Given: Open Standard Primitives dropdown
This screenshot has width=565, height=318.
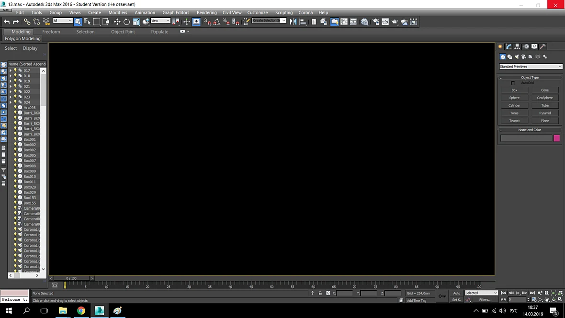Looking at the screenshot, I should click(x=531, y=67).
